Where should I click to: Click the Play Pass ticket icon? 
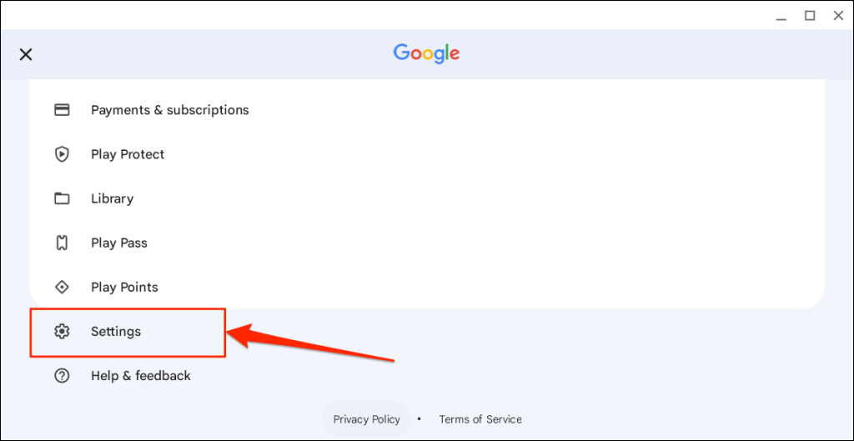tap(62, 243)
